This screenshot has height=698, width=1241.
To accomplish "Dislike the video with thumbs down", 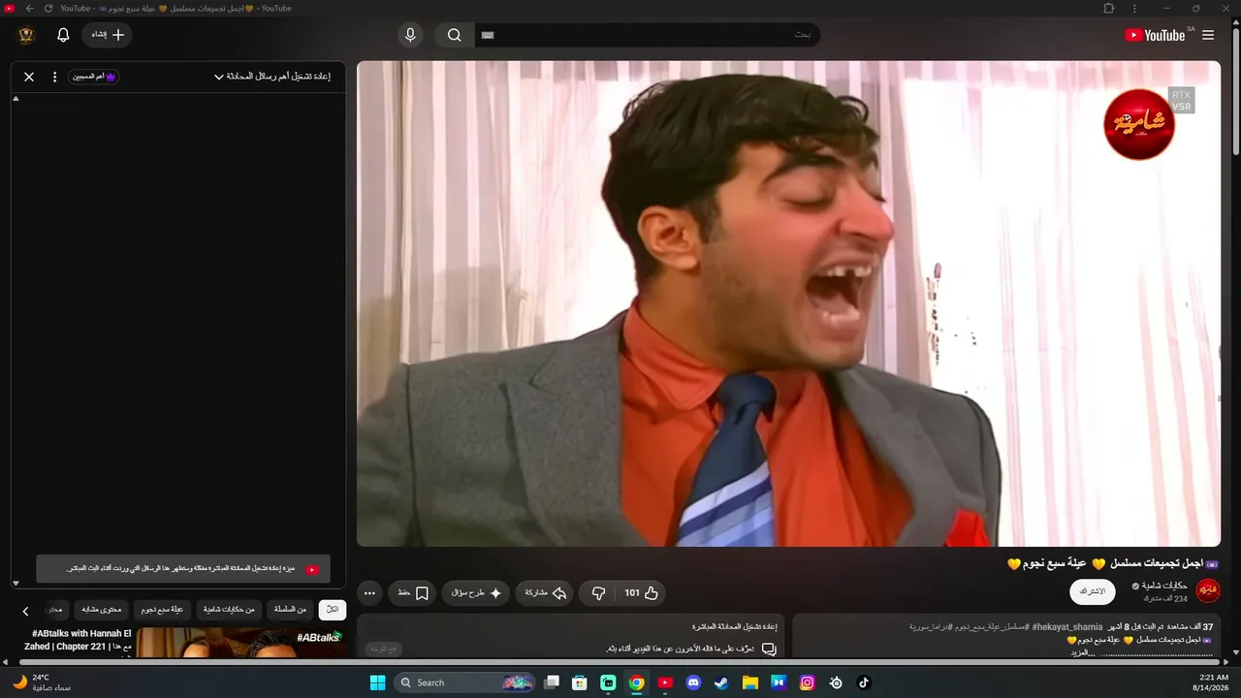I will click(598, 593).
